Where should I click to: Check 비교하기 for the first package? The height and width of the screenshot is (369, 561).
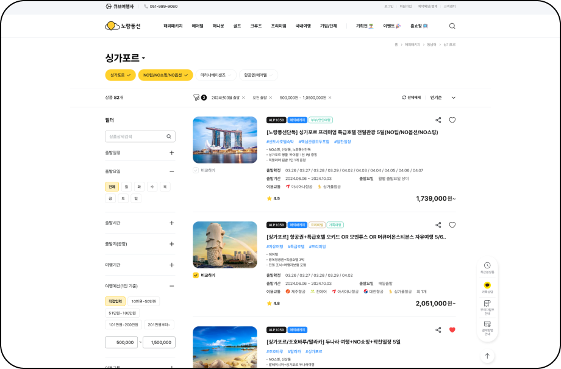(x=196, y=171)
